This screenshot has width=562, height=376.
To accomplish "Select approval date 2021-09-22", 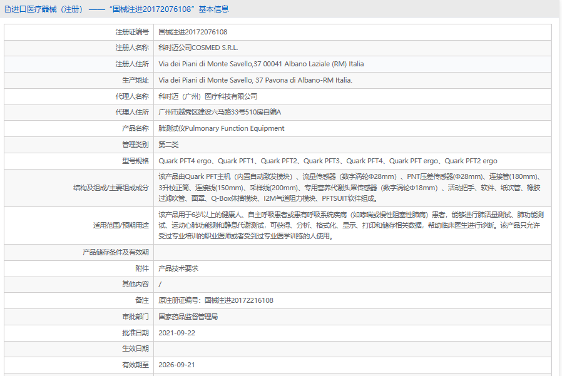I will 176,333.
